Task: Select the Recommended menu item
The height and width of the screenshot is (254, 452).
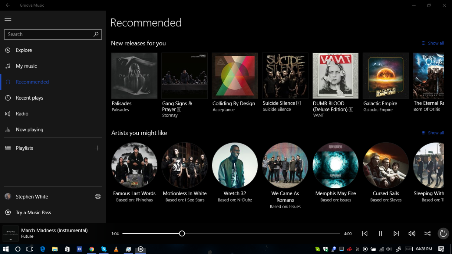Action: pyautogui.click(x=53, y=82)
